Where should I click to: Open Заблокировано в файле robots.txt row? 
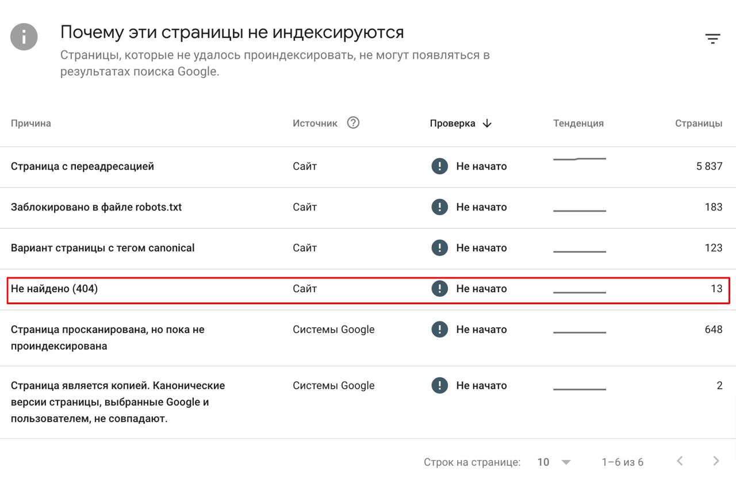96,208
